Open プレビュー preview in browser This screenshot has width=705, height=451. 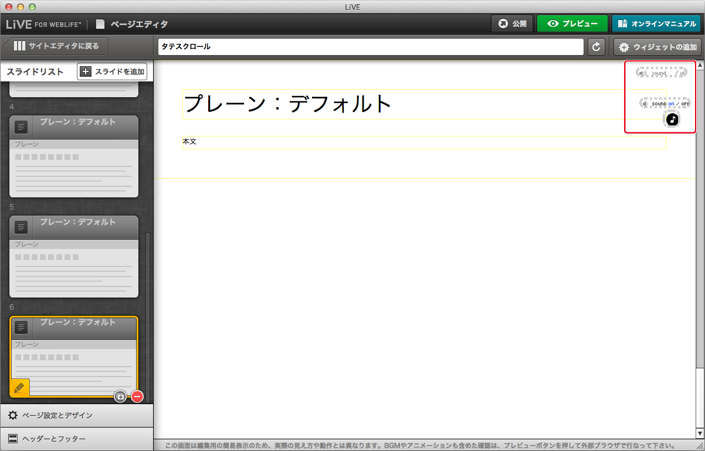pos(572,24)
